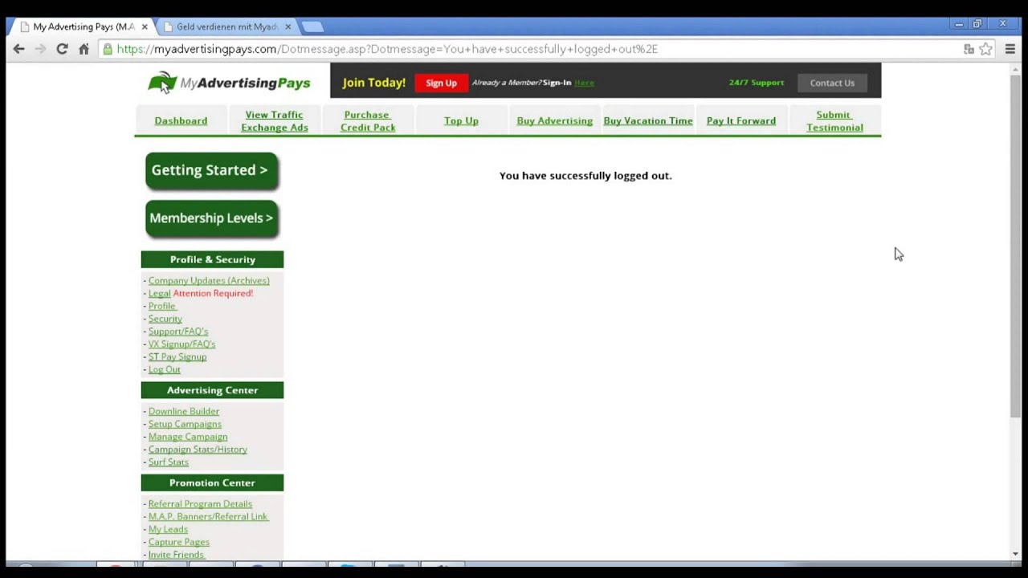The width and height of the screenshot is (1028, 578).
Task: Click the red Sign Up button
Action: click(441, 83)
